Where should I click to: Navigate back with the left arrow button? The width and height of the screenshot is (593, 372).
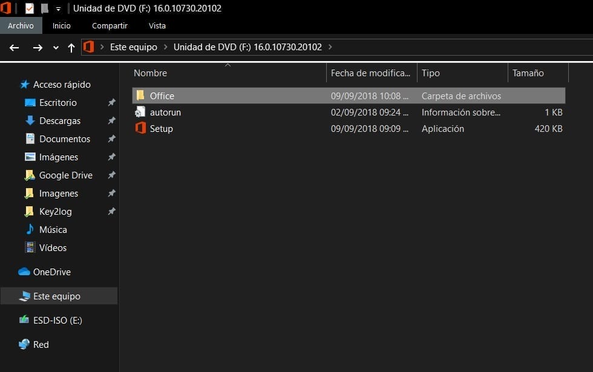point(14,47)
